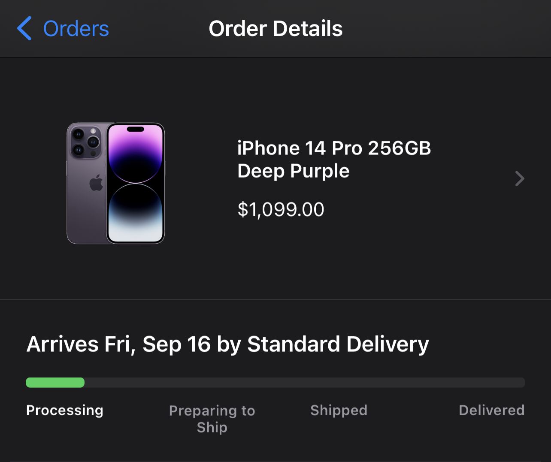This screenshot has width=551, height=462.
Task: Open the iPhone 14 Pro 256GB product name
Action: (x=334, y=148)
